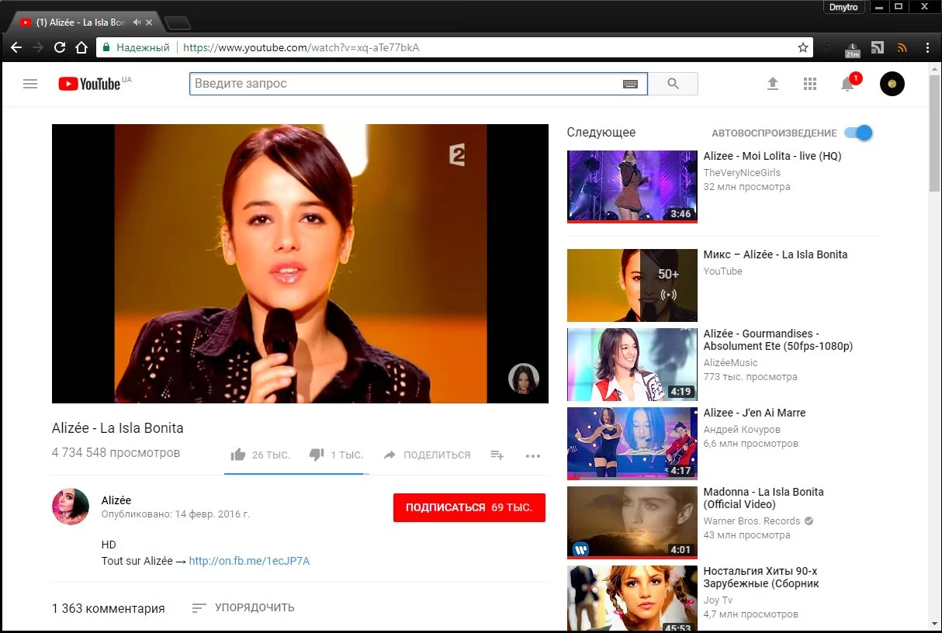Image resolution: width=942 pixels, height=633 pixels.
Task: Open the Chrome browser menu
Action: [x=926, y=47]
